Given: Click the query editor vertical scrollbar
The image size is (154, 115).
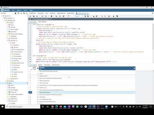Looking at the screenshot, I should [153, 43].
